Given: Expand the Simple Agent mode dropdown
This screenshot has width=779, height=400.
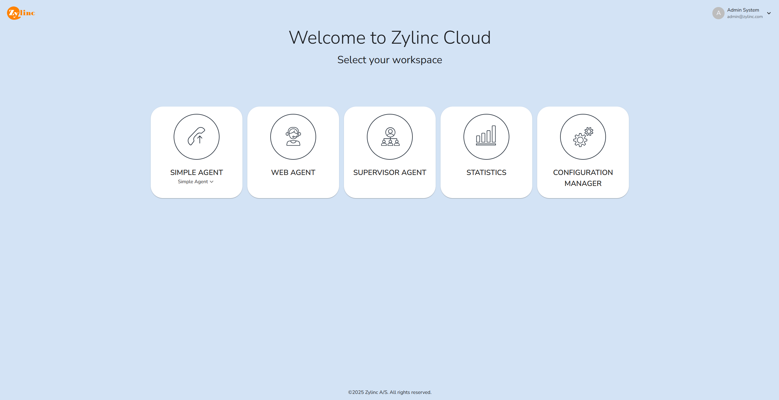Looking at the screenshot, I should coord(193,182).
